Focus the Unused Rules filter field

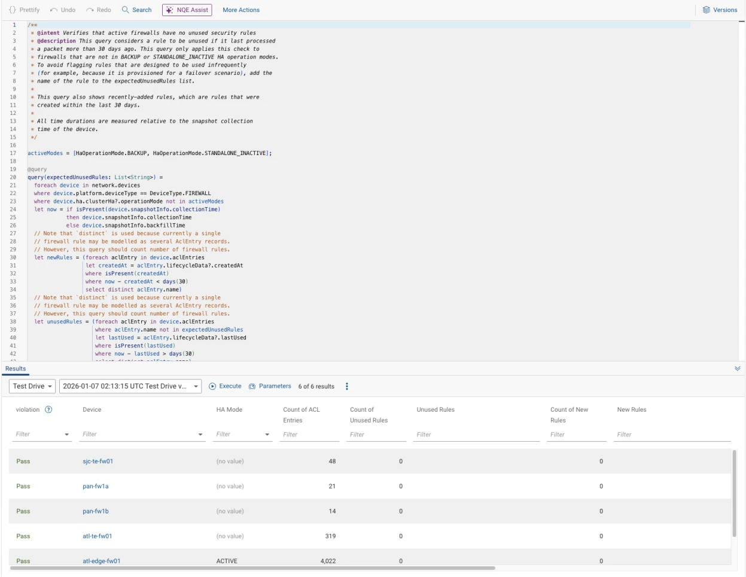[x=477, y=435]
